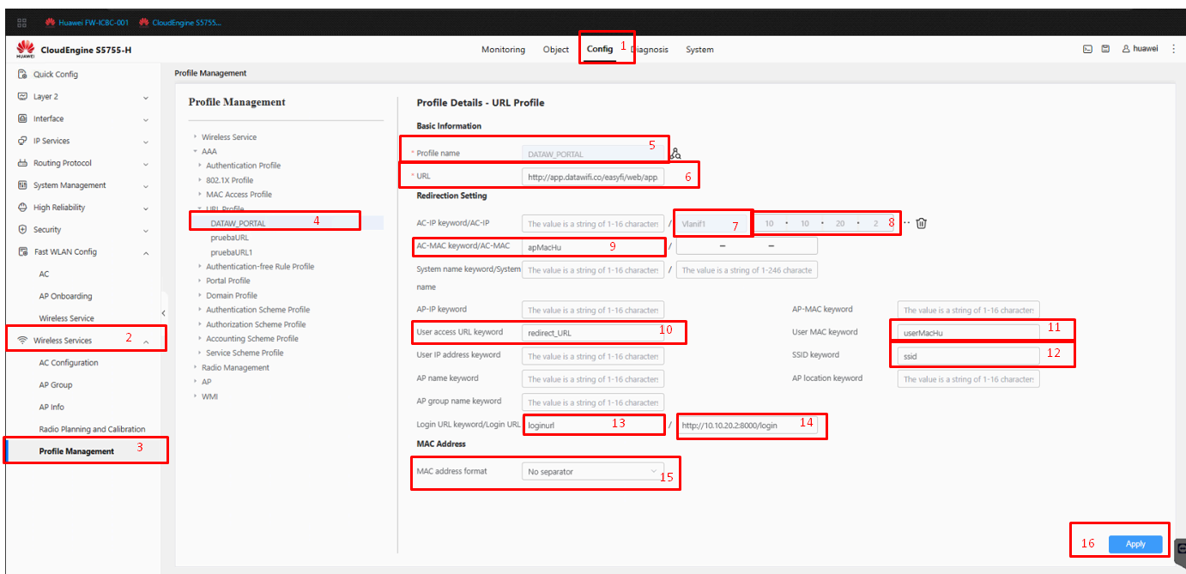
Task: Switch to Huawei FW-ICBC-001 browser tab
Action: [x=88, y=22]
